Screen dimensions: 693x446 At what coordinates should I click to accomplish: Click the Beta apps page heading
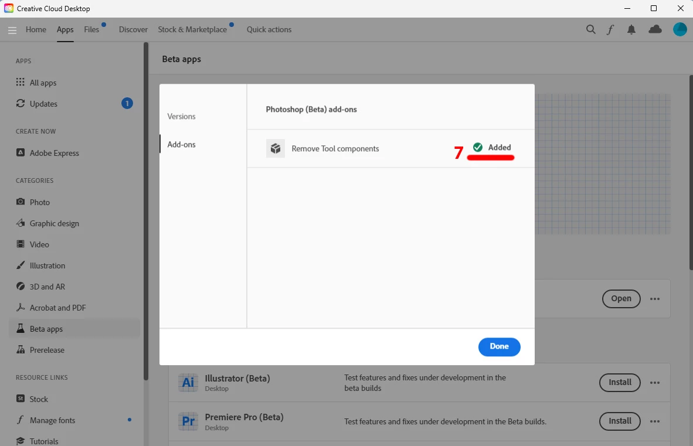click(x=182, y=59)
